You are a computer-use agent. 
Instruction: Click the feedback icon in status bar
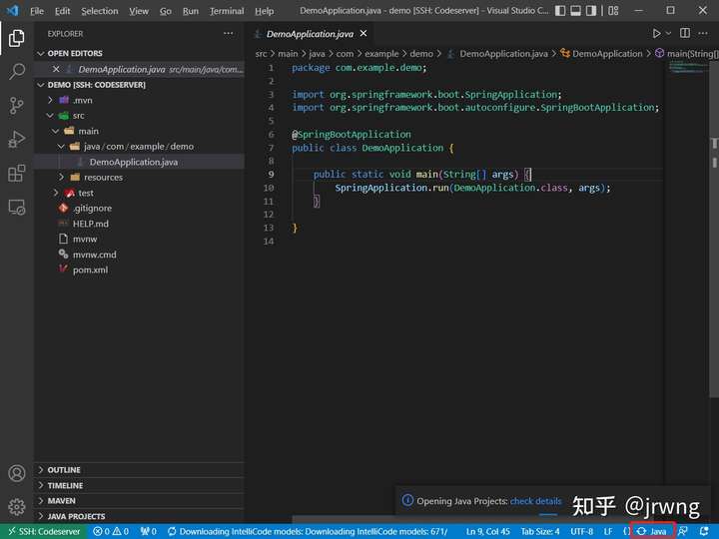pyautogui.click(x=683, y=532)
